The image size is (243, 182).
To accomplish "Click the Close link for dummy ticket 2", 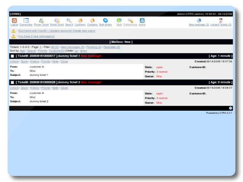I will pos(64,88).
